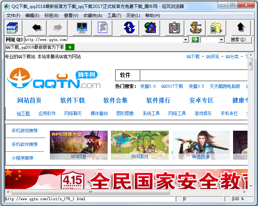Open the 查看(V) menu
This screenshot has height=206, width=258.
(x=71, y=16)
